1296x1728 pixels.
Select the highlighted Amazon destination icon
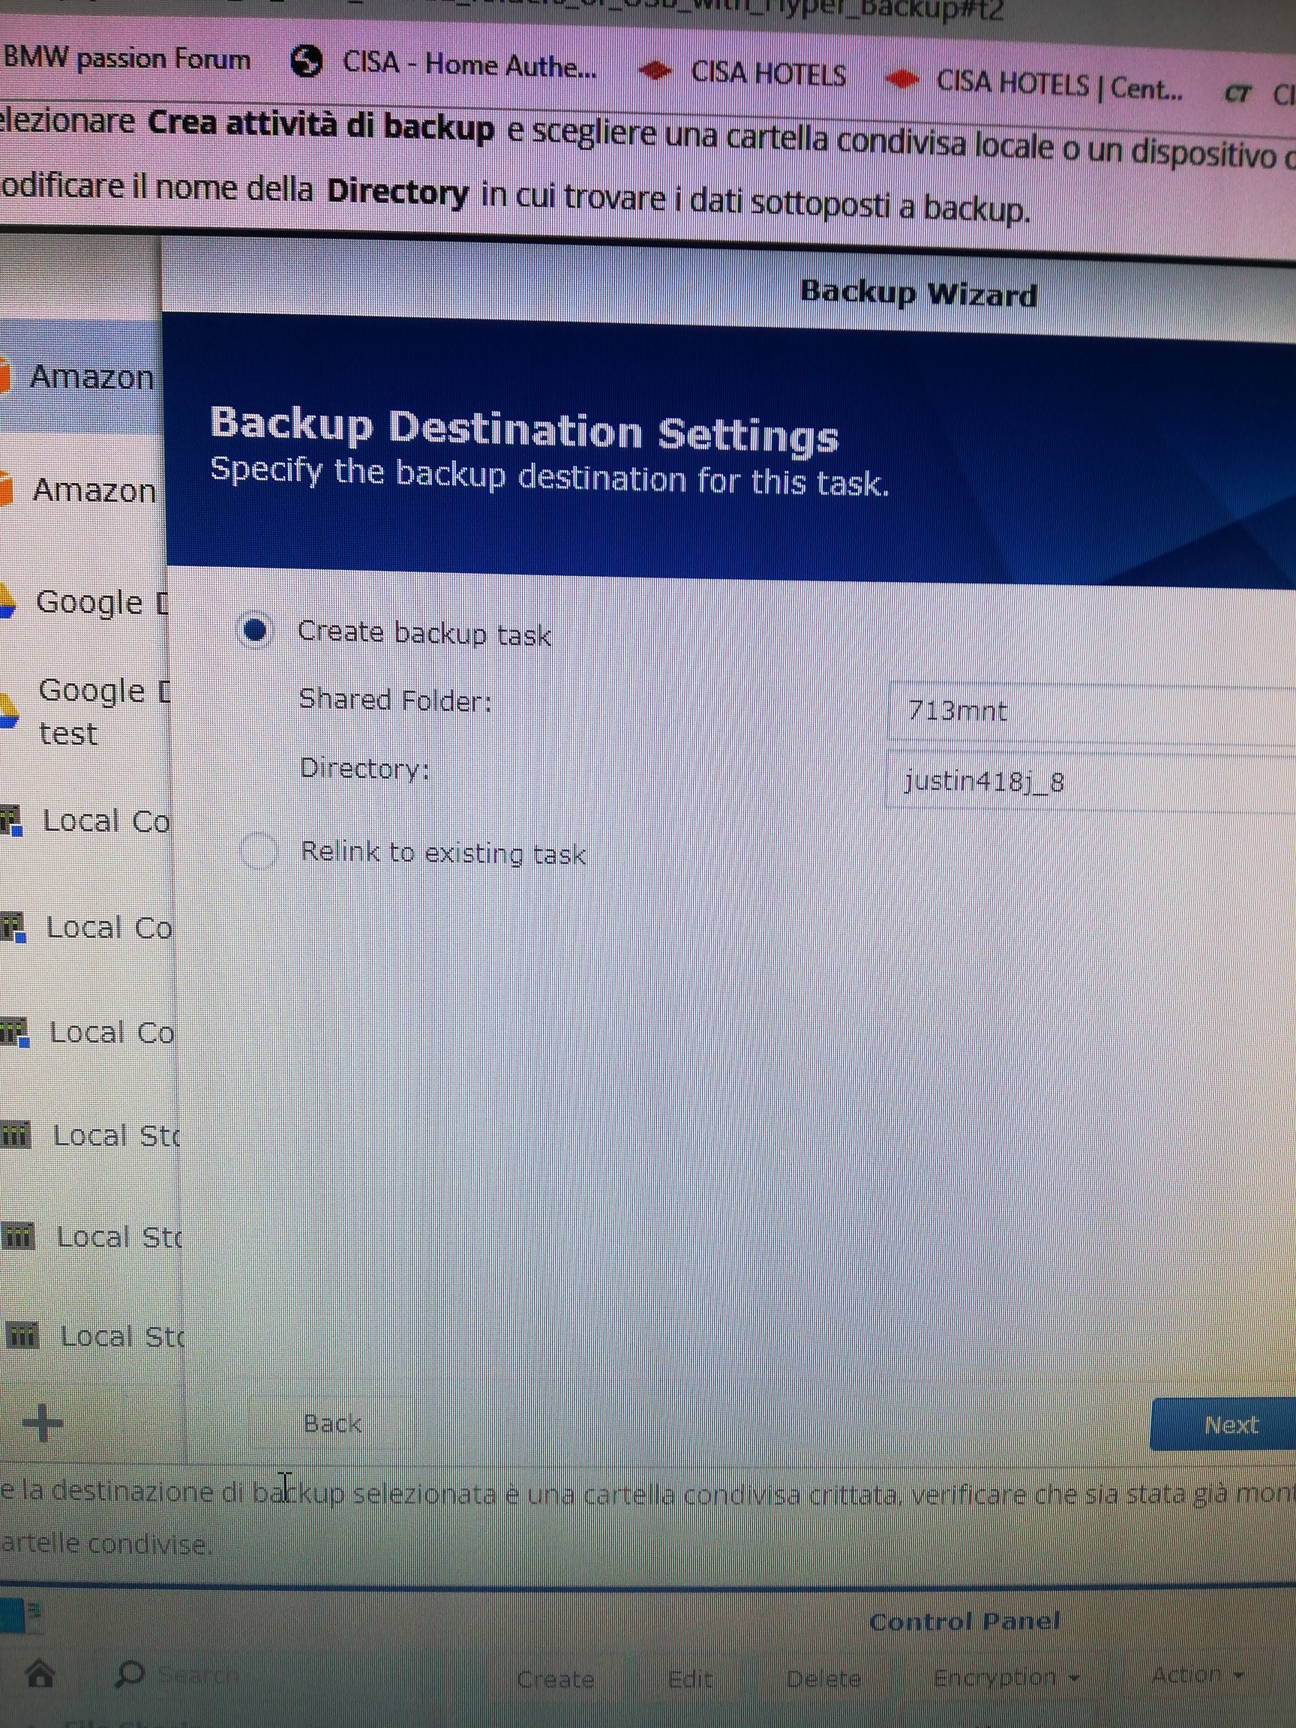[4, 376]
